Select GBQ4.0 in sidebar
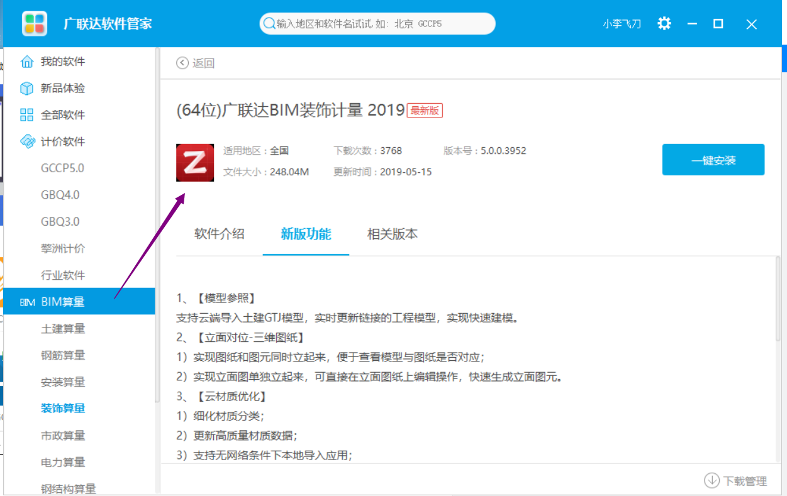This screenshot has height=496, width=787. [x=60, y=195]
